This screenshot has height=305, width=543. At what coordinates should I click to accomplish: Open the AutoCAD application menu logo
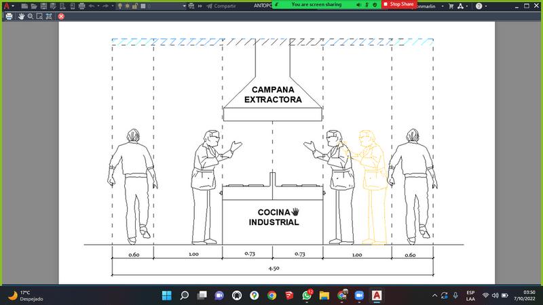click(6, 6)
